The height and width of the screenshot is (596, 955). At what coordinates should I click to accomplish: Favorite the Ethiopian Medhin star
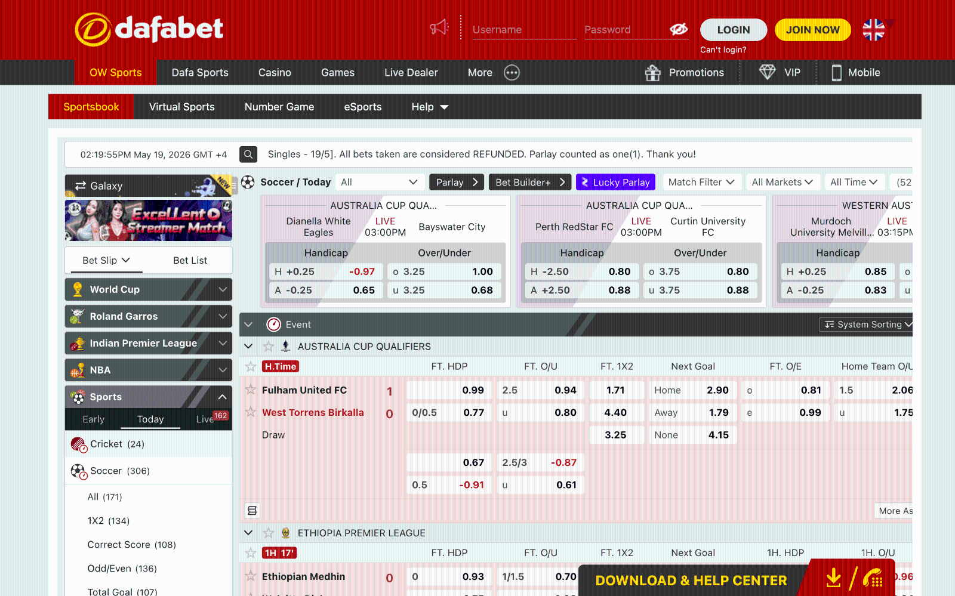251,576
